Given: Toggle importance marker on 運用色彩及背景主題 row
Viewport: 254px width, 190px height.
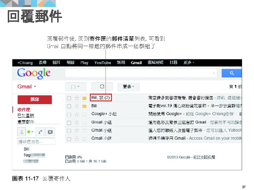Looking at the screenshot, I should click(84, 123).
